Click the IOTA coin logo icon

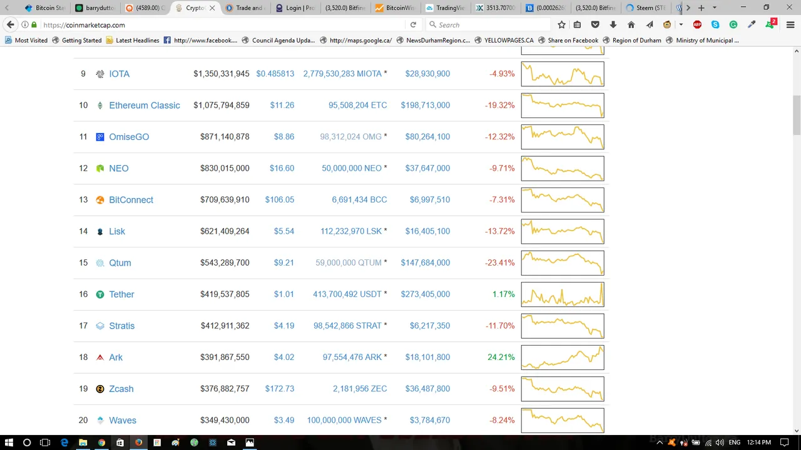(99, 74)
